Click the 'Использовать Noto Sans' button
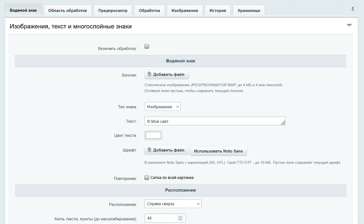The height and width of the screenshot is (224, 364). [218, 151]
